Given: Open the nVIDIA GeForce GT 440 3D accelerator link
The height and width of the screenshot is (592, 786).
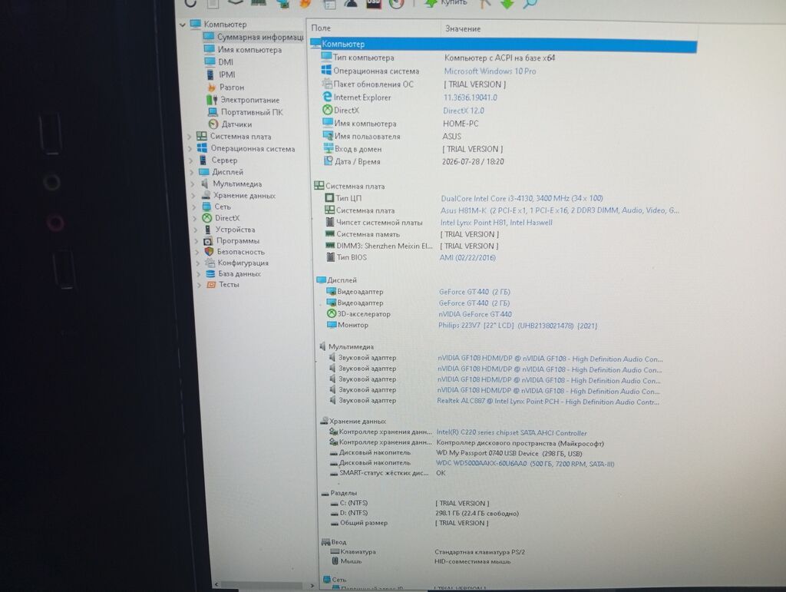Looking at the screenshot, I should pos(474,314).
